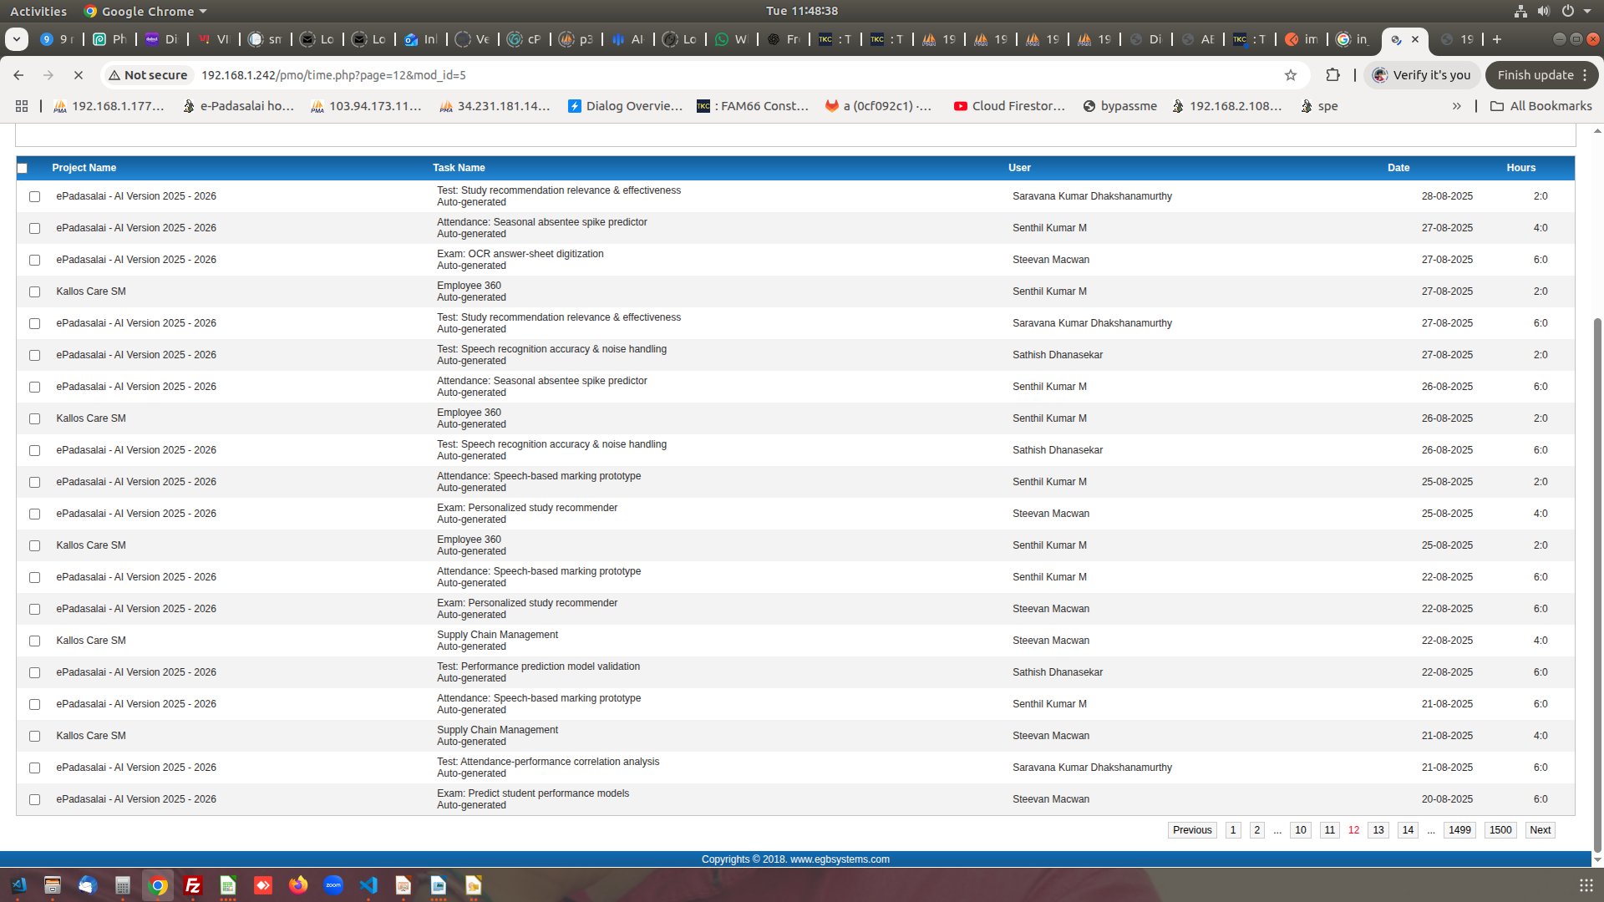This screenshot has height=902, width=1604.
Task: Expand the hidden bookmarks overflow chevron
Action: (x=1456, y=106)
